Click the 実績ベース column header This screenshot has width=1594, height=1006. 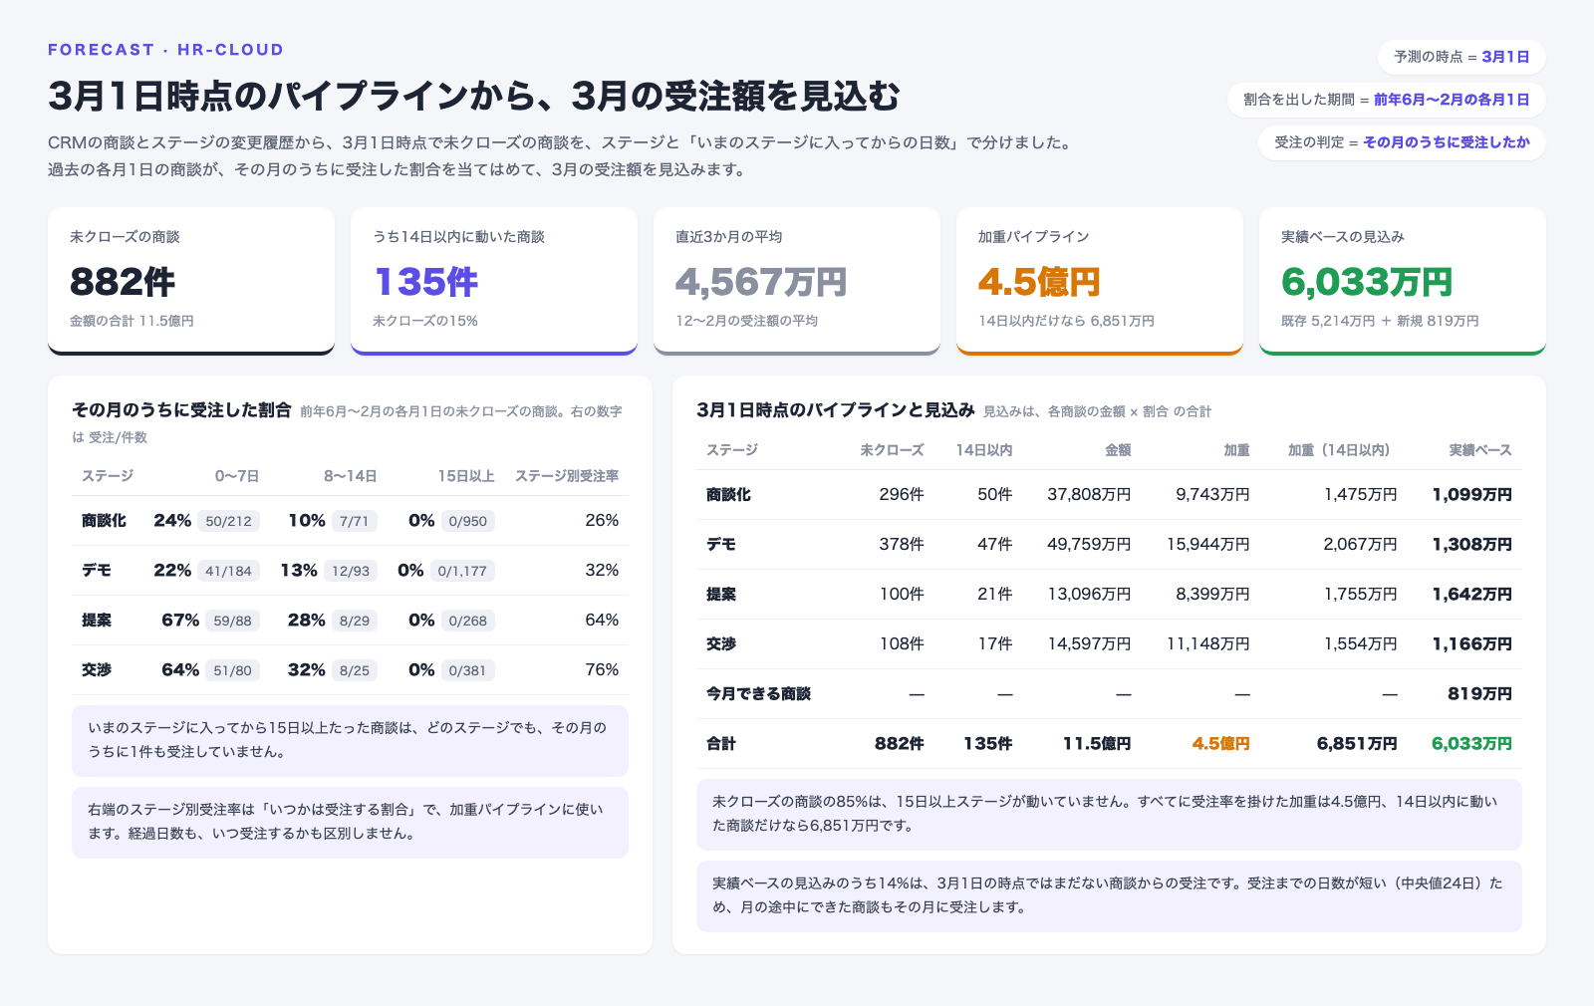tap(1479, 450)
